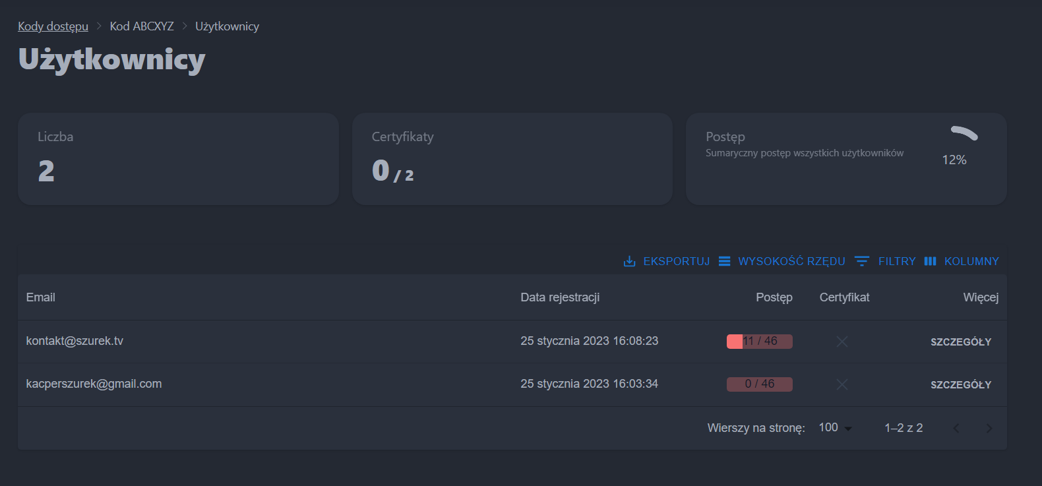Click the Wysokość rzędu density icon

(x=724, y=262)
